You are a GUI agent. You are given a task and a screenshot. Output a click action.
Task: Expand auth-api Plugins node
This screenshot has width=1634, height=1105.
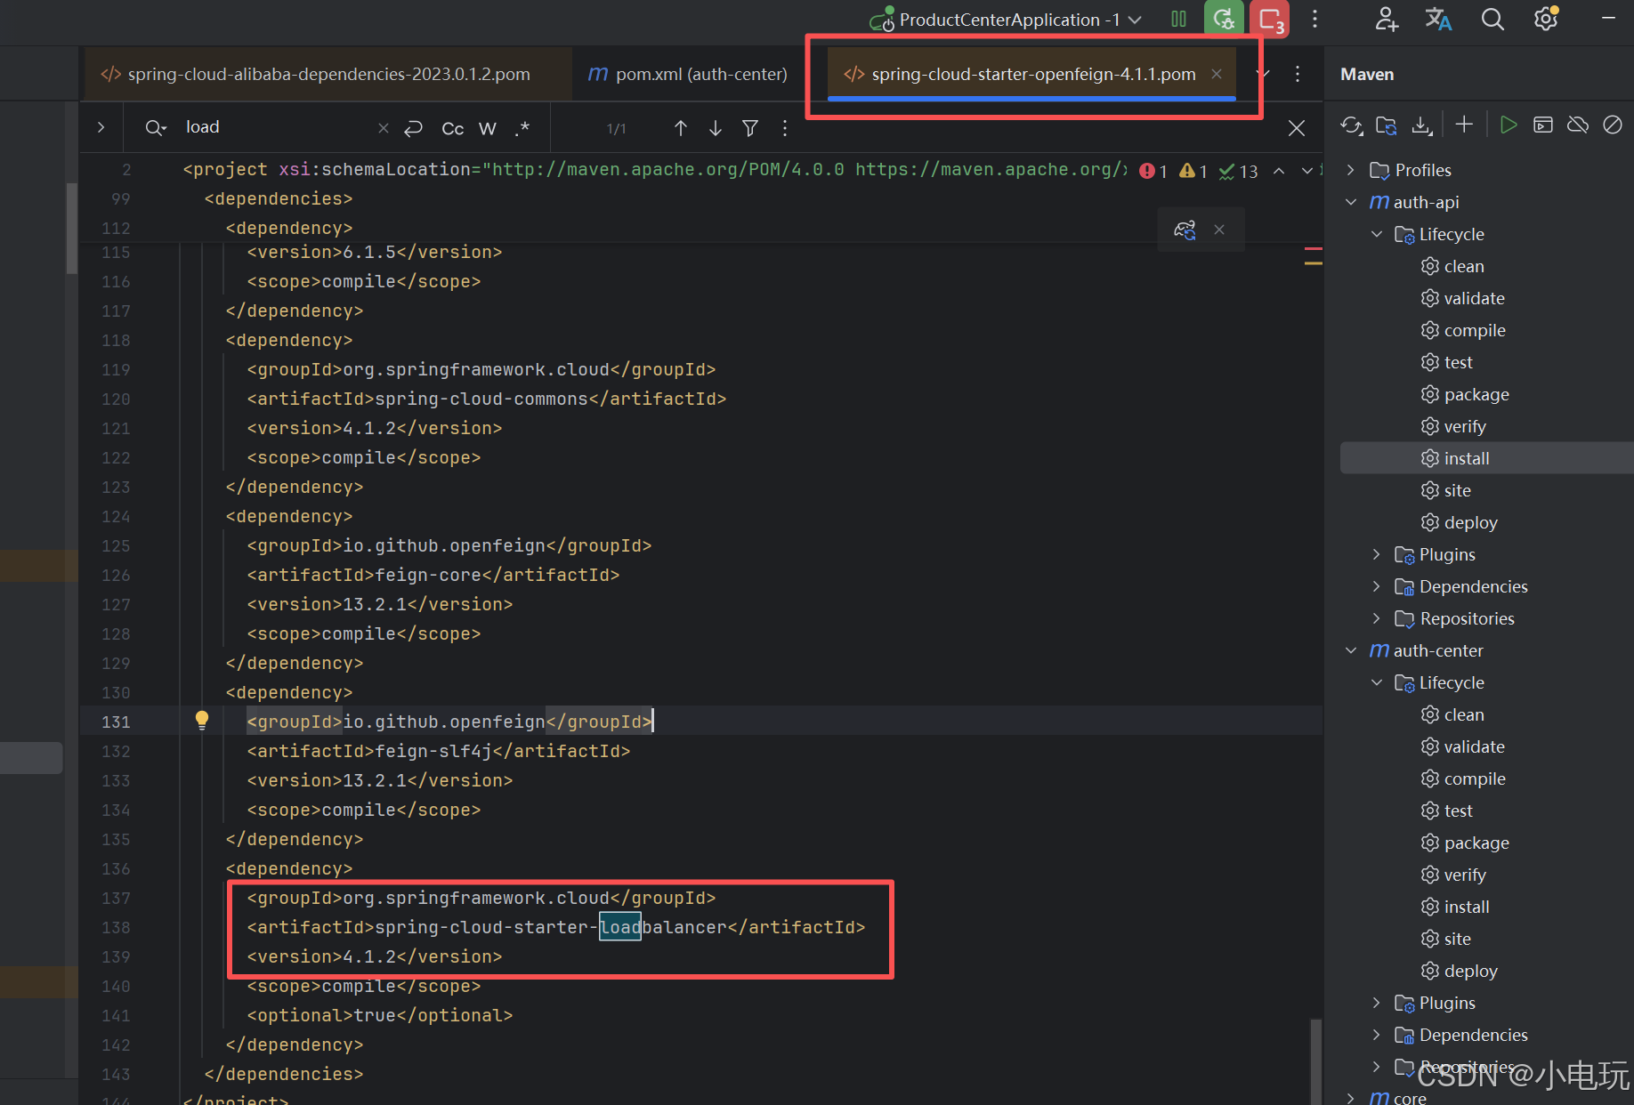[1377, 554]
